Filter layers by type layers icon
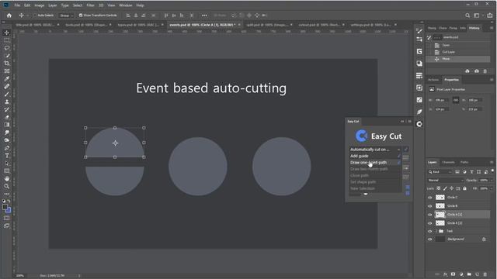The image size is (497, 279). pos(471,172)
